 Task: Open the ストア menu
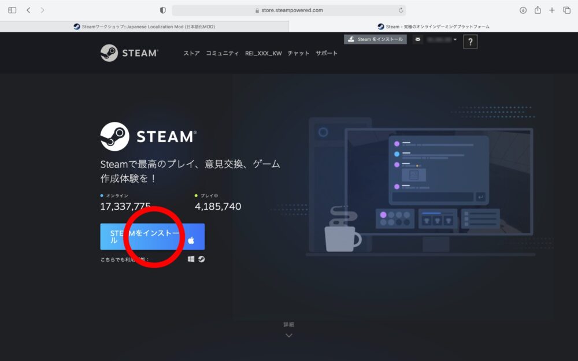(192, 53)
